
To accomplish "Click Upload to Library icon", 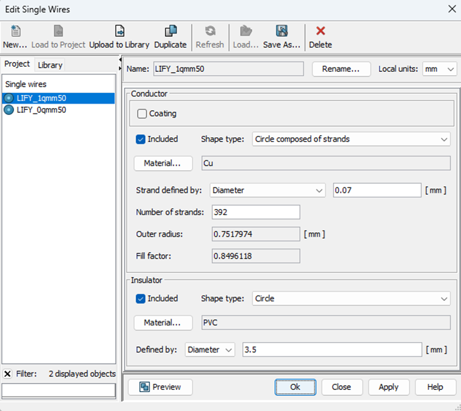I will [x=119, y=31].
